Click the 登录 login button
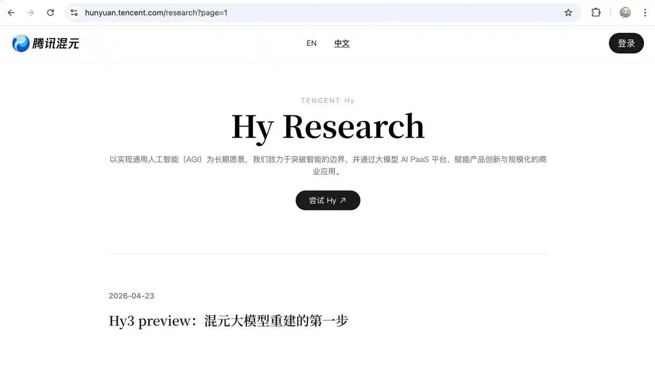 [x=626, y=43]
